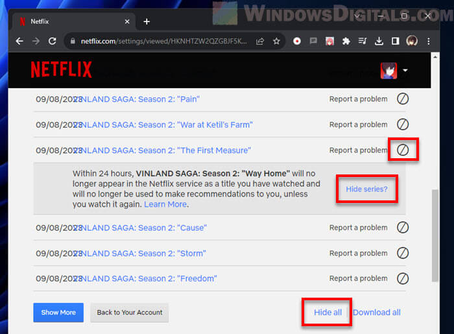
Task: Report a problem for "Freedom" episode
Action: [358, 278]
